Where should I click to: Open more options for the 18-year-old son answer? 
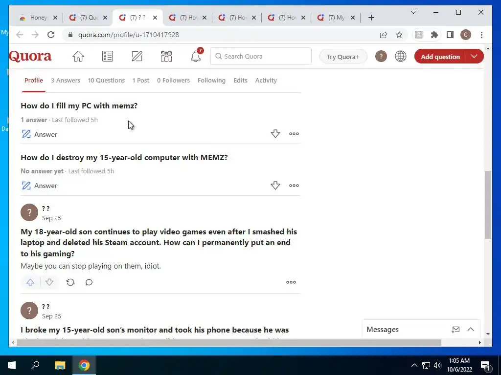point(291,282)
